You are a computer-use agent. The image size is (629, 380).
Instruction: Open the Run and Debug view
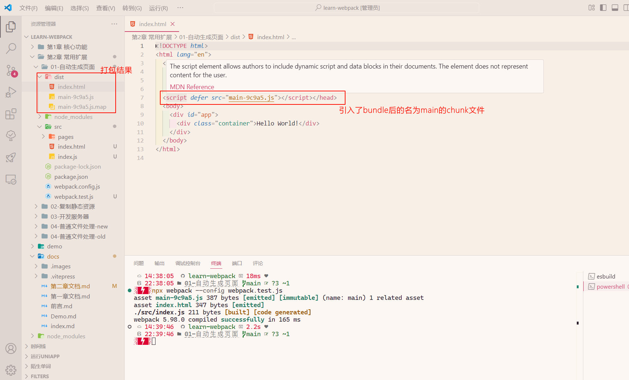click(11, 92)
